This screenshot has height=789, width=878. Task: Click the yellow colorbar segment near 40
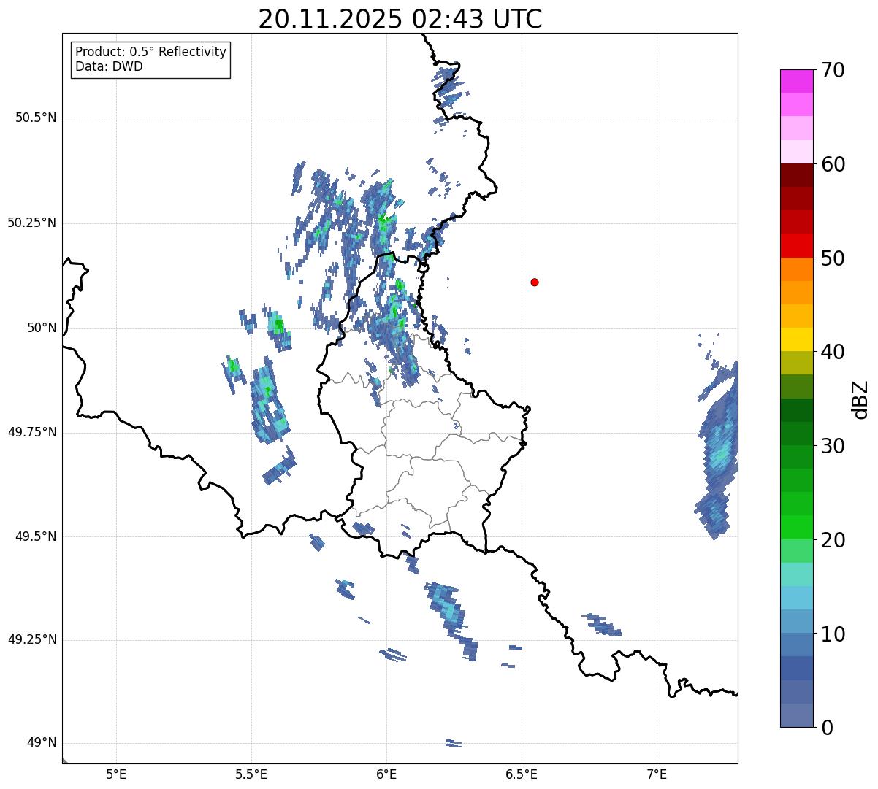tap(796, 339)
